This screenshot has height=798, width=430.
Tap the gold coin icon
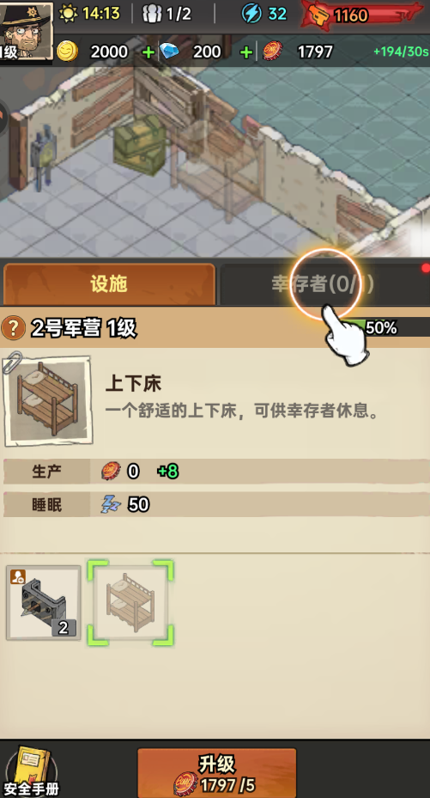[67, 52]
